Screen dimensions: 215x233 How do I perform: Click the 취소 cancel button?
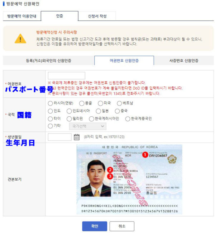[x=122, y=226]
